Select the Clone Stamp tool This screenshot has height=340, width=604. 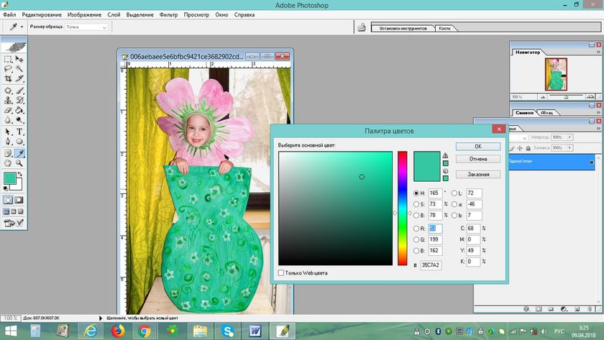(x=8, y=101)
